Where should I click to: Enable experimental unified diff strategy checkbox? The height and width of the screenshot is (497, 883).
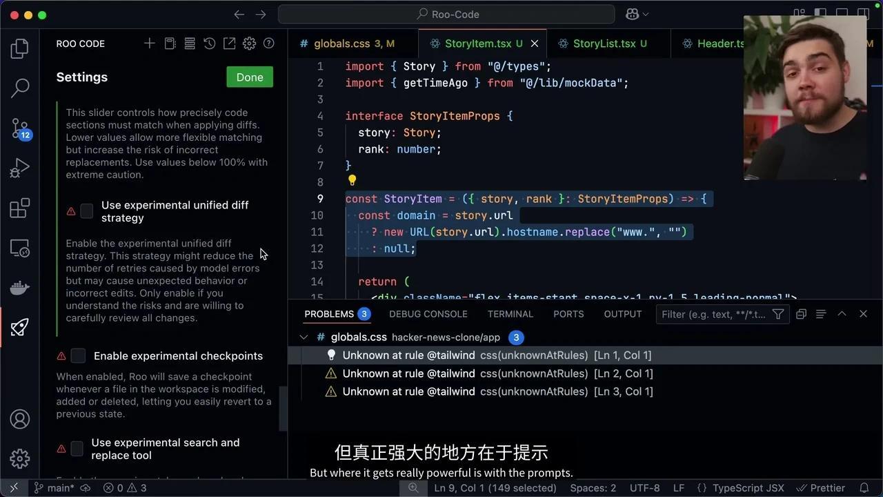pyautogui.click(x=87, y=211)
